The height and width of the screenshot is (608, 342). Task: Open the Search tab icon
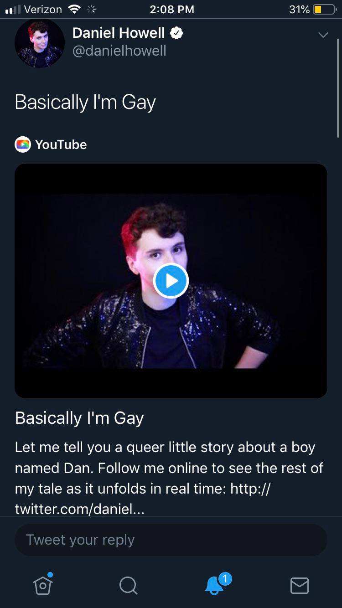[128, 586]
